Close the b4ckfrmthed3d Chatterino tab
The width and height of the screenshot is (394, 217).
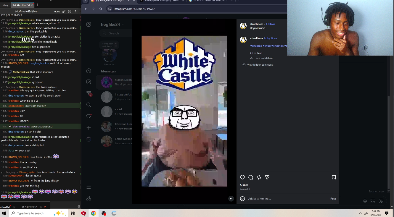(x=32, y=5)
